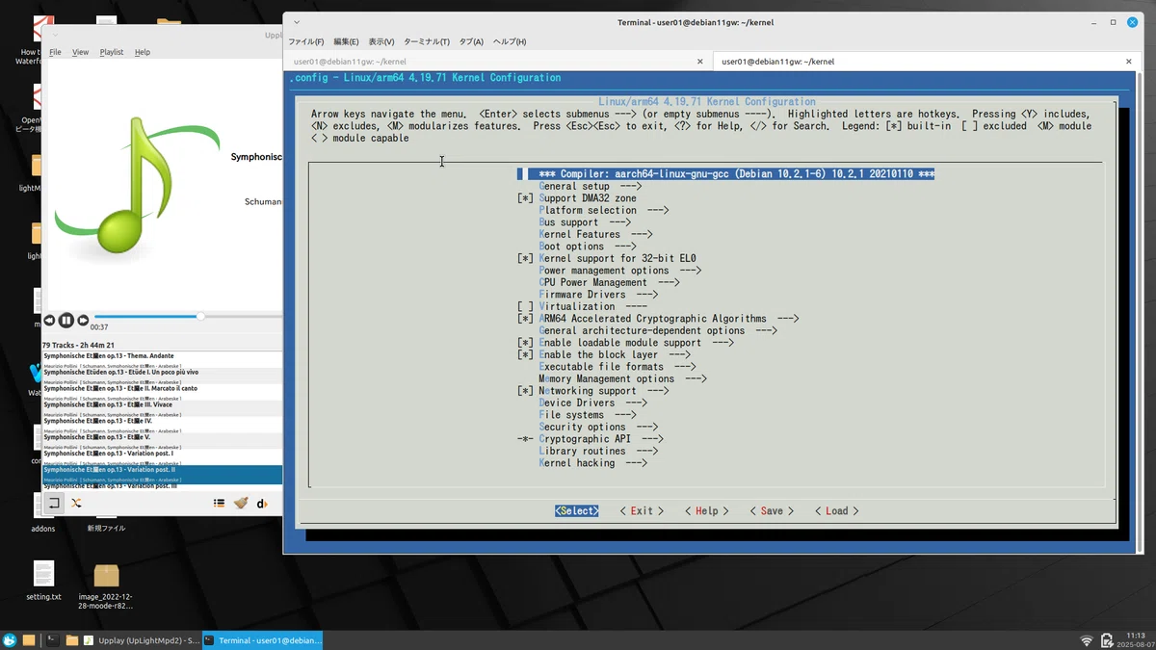Click the 'd' play icon in Upplay
This screenshot has width=1156, height=650.
[262, 503]
